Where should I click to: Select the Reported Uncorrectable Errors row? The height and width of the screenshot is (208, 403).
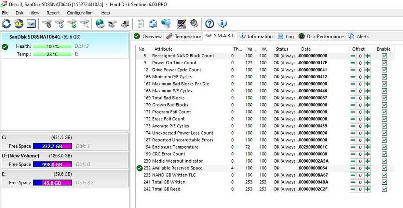coord(265,140)
